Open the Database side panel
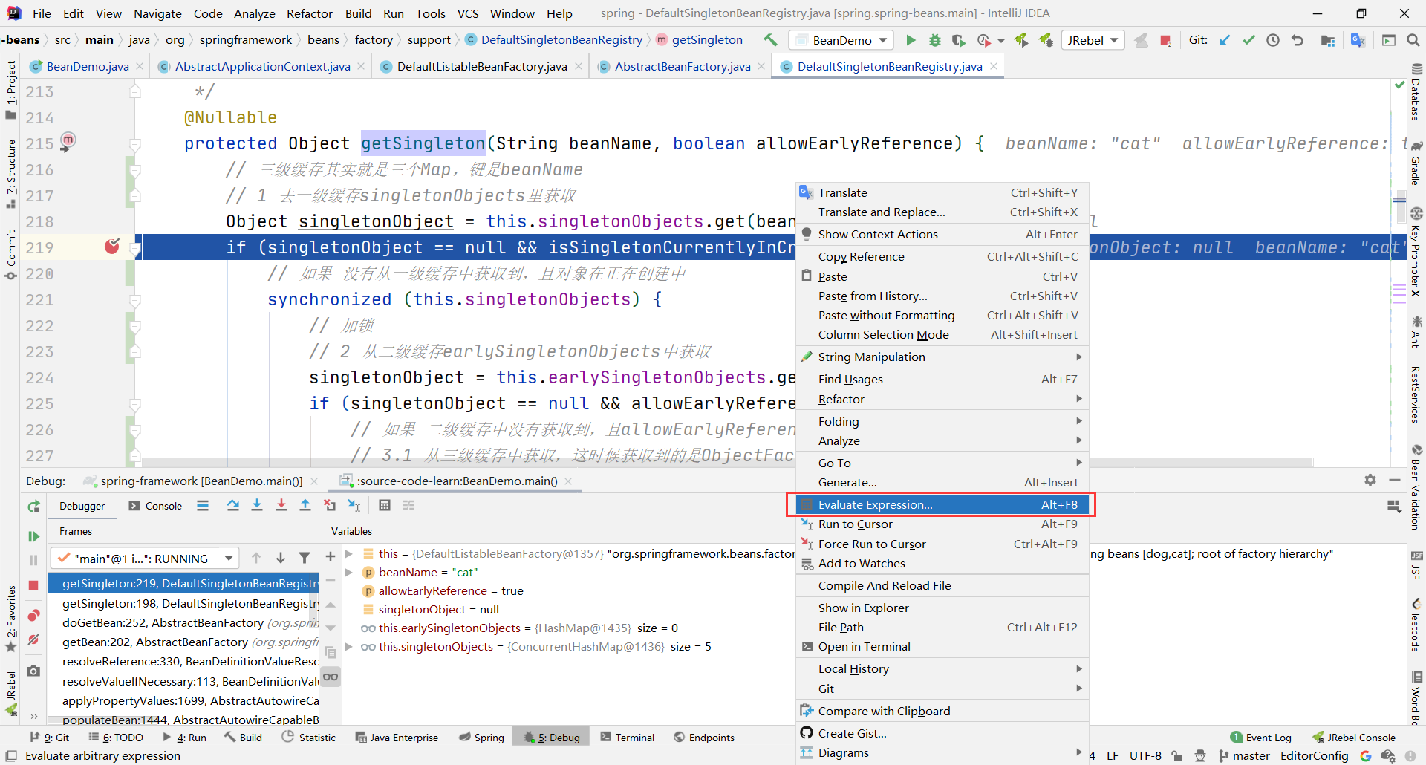 [1416, 93]
